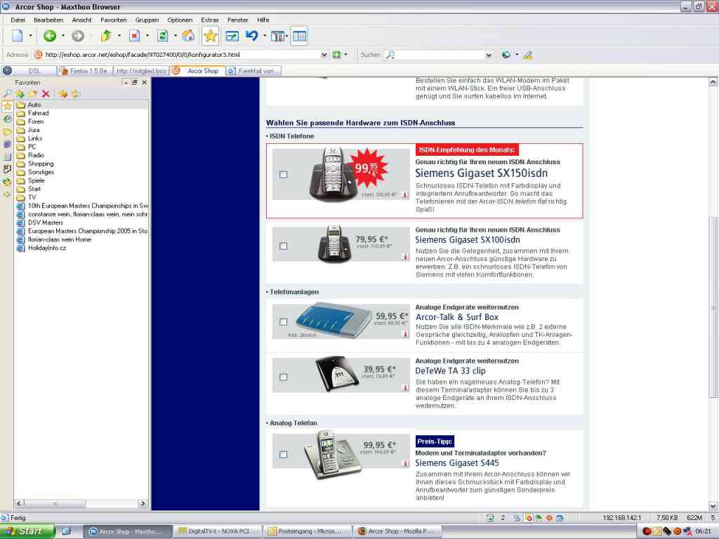Expand the stop button dropdown arrow

[147, 36]
